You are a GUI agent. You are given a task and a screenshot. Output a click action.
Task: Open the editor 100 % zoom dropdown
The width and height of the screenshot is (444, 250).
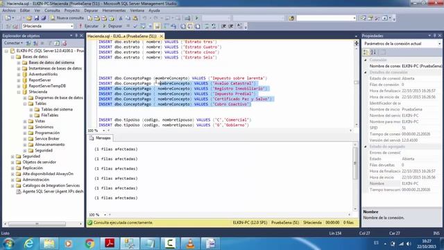[103, 131]
